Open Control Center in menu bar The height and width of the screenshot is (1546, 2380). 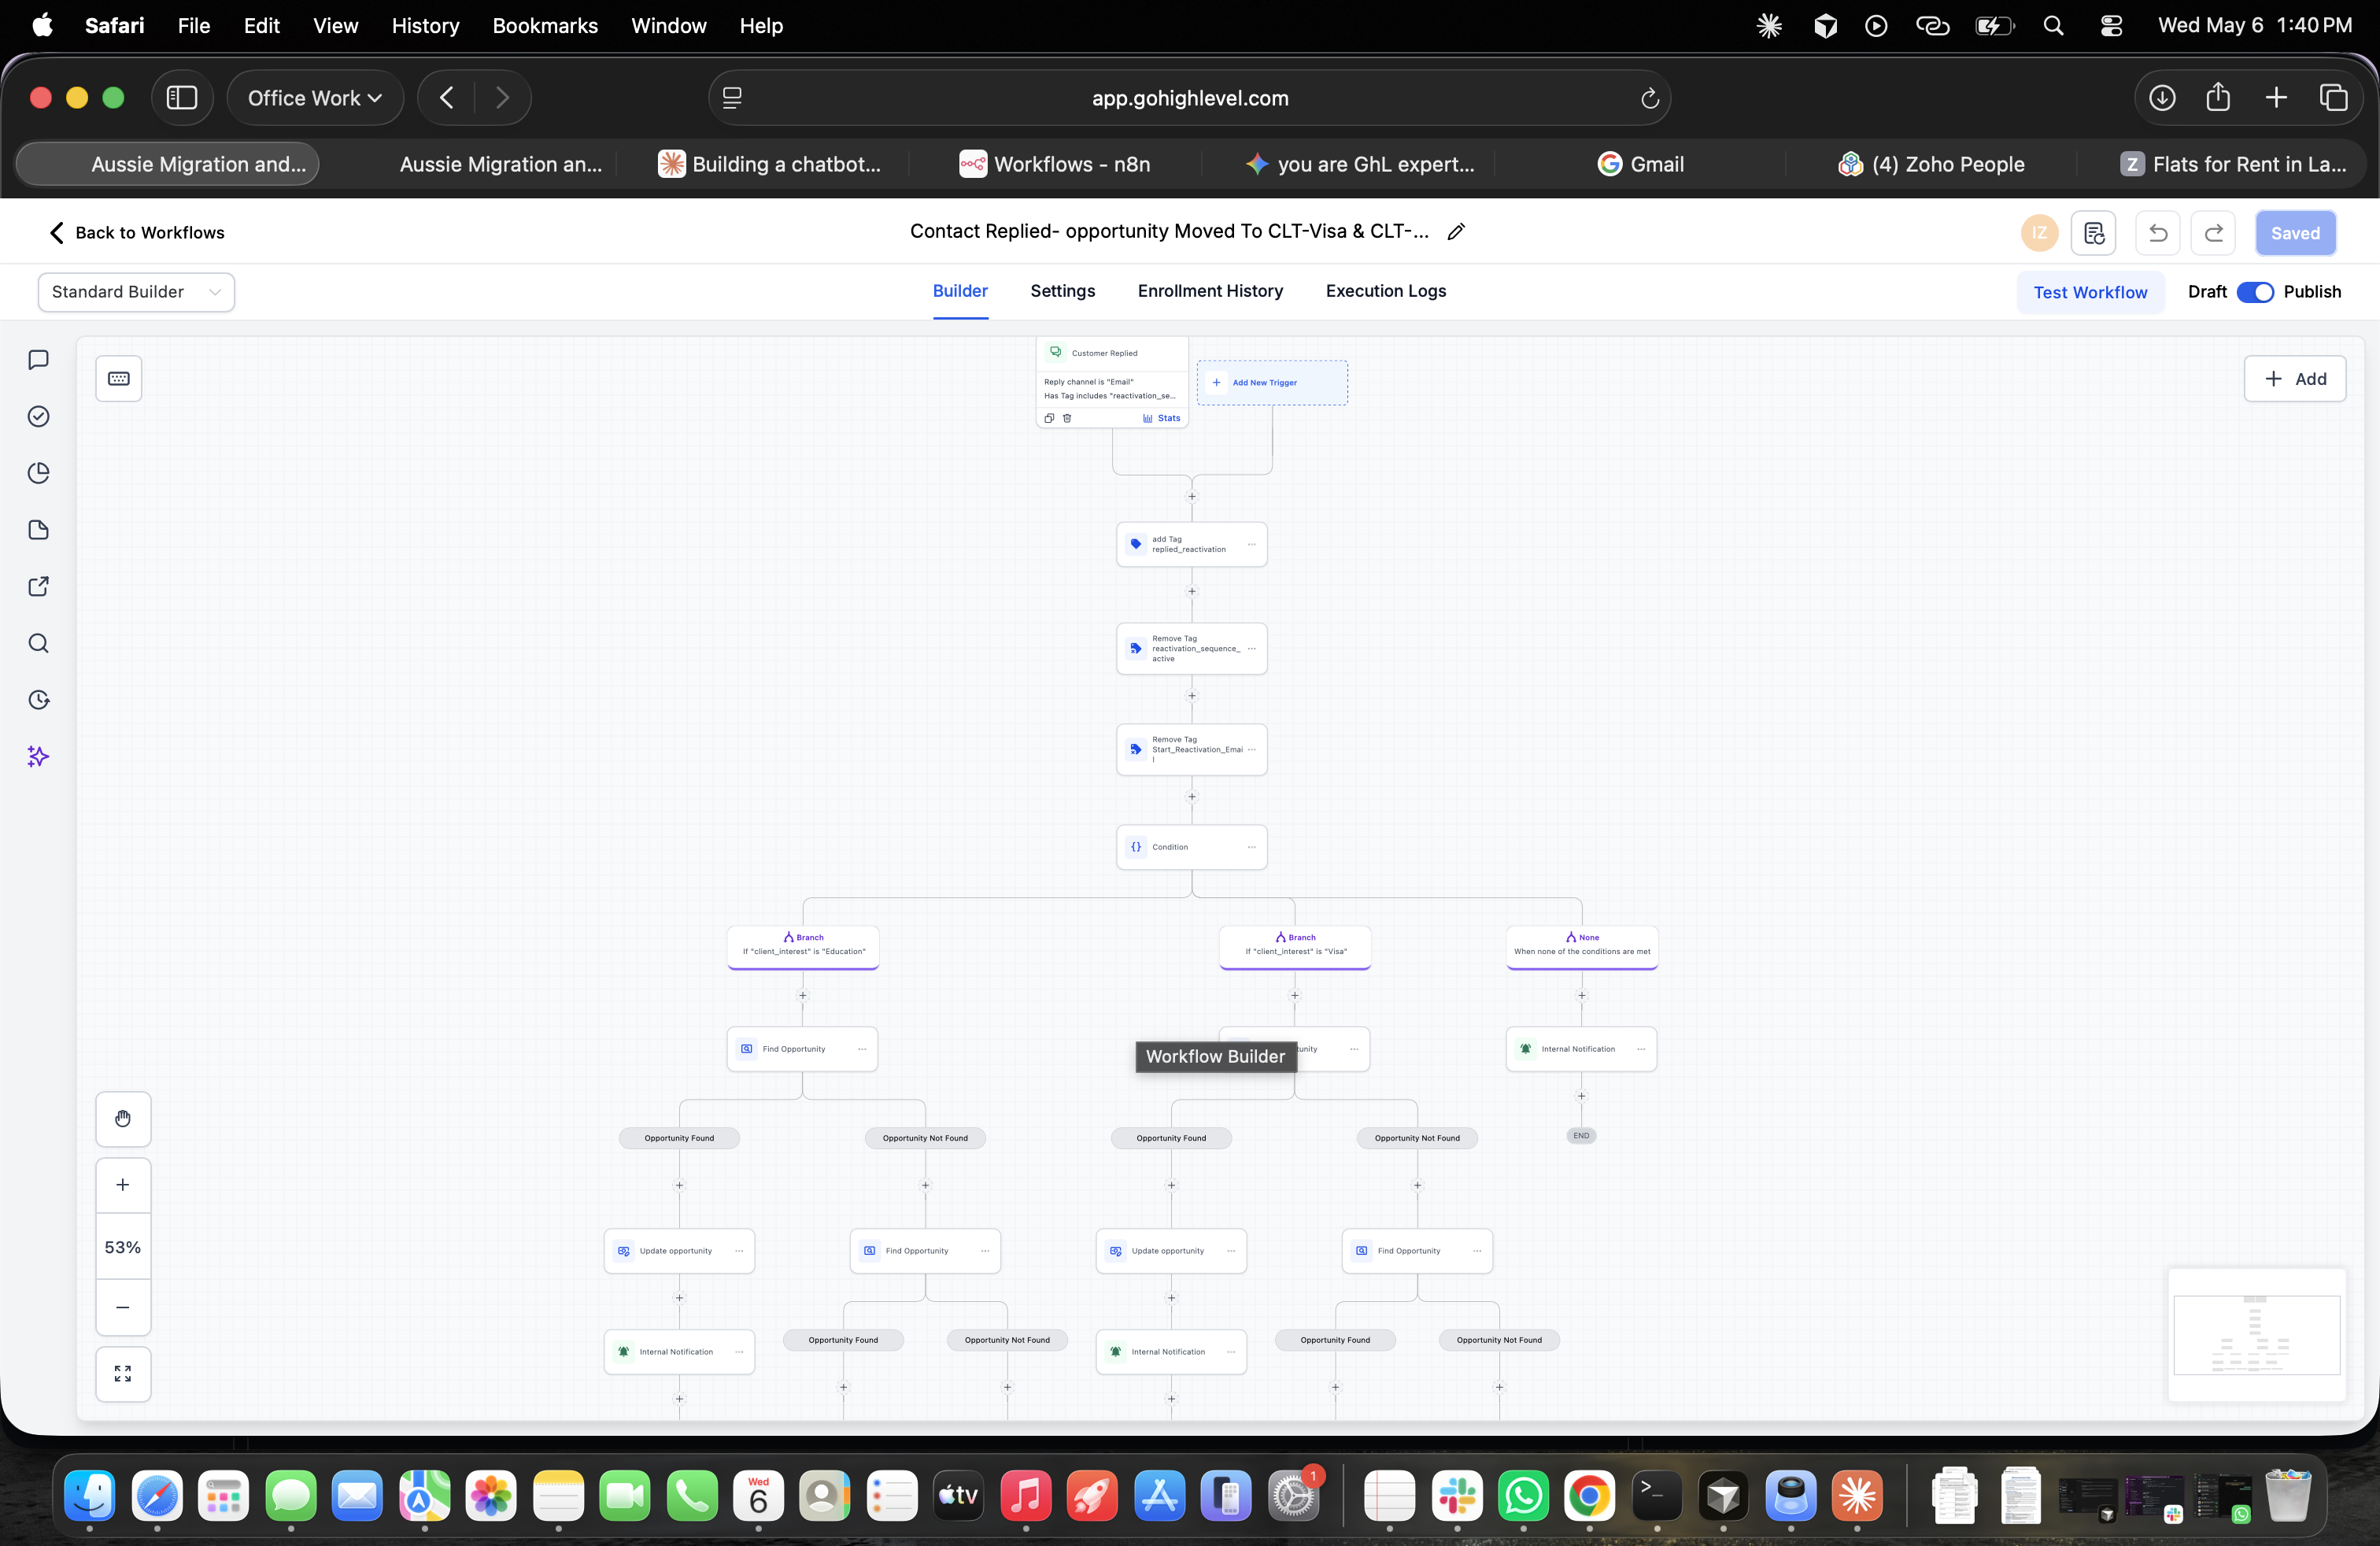click(x=2111, y=26)
